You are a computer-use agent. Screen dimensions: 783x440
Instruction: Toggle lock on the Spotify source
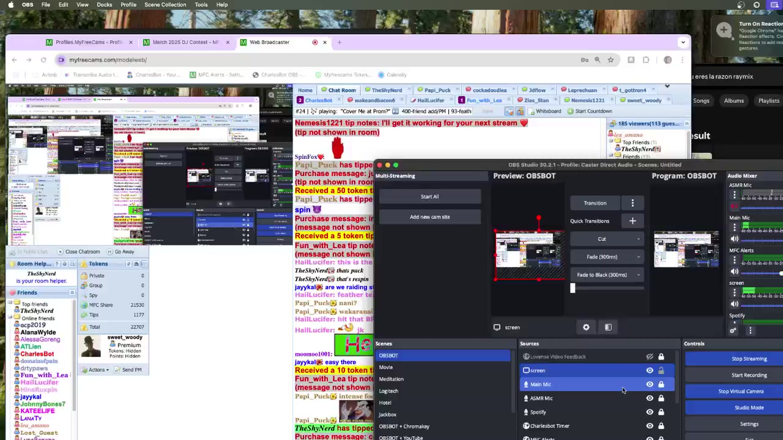click(x=661, y=412)
